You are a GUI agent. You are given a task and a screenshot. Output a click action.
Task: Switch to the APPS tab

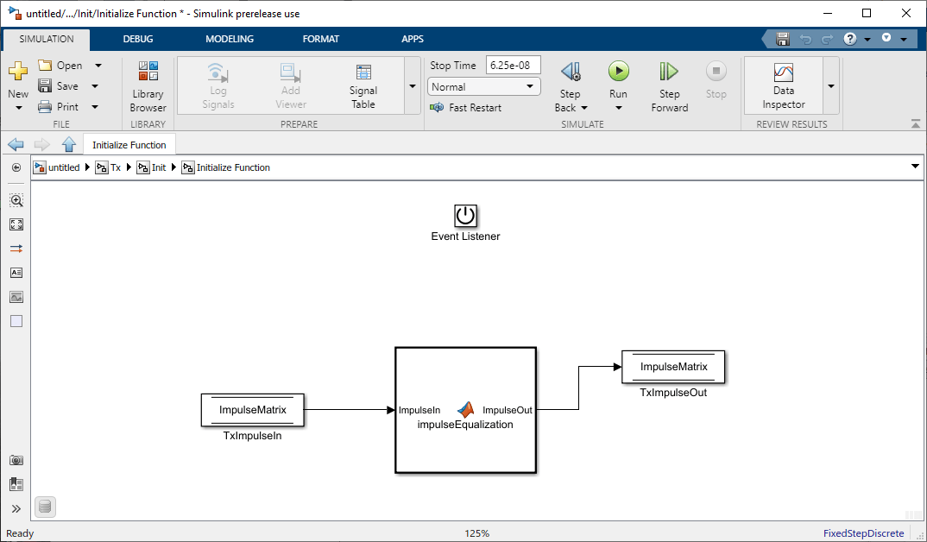[413, 39]
